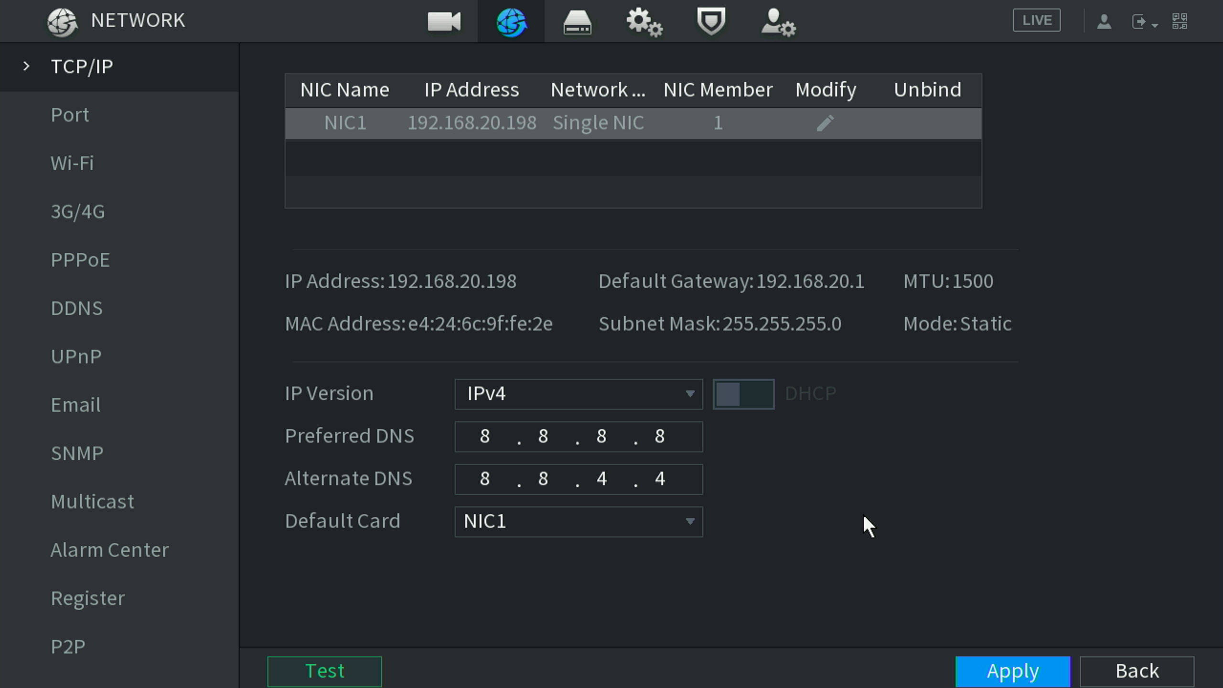Open the System gears icon
1223x688 pixels.
(x=644, y=22)
